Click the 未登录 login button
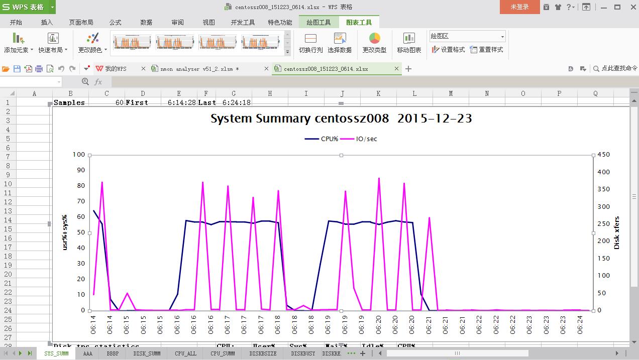The width and height of the screenshot is (639, 360). tap(519, 7)
